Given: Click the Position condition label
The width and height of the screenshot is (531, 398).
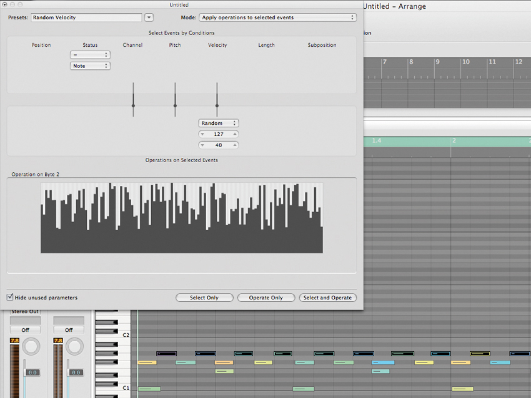Looking at the screenshot, I should click(41, 45).
